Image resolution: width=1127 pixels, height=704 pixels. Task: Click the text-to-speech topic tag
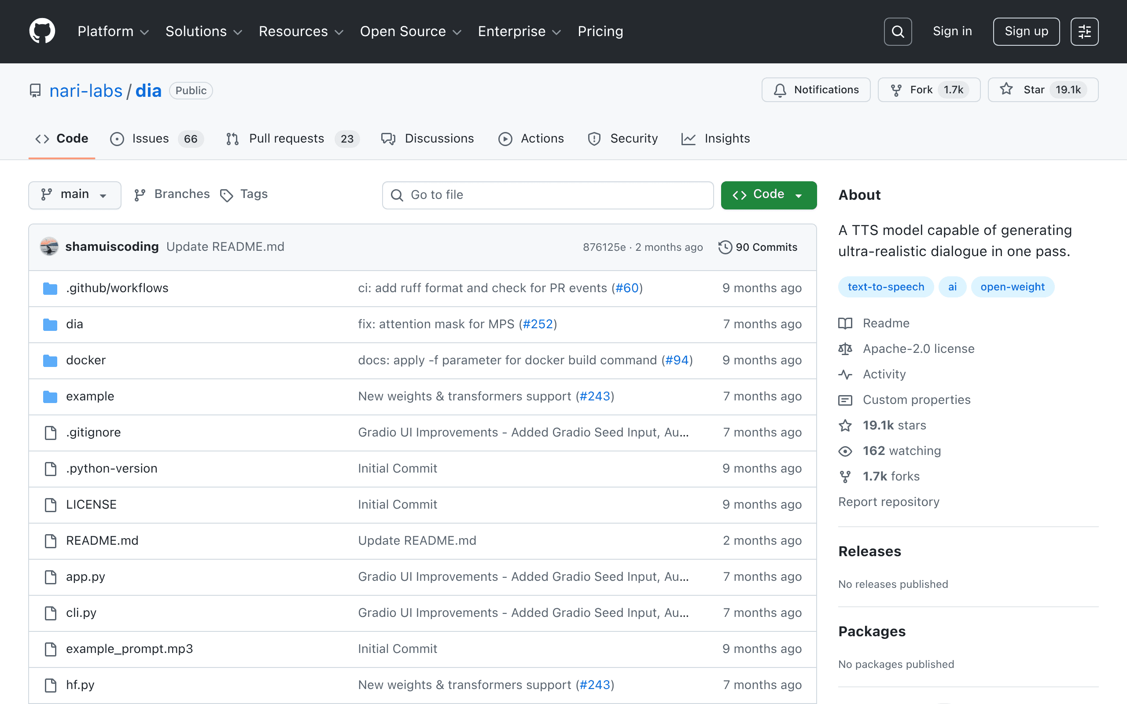tap(886, 287)
